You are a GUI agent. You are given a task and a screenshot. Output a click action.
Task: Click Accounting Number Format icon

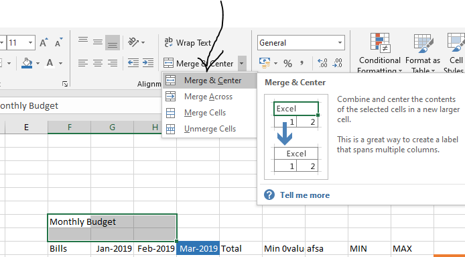coord(264,63)
